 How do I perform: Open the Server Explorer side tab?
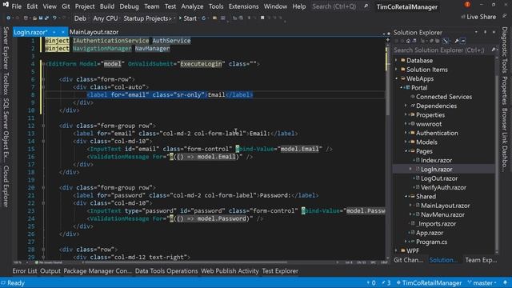[x=6, y=48]
